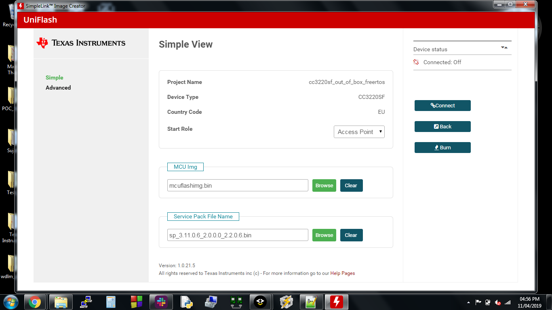Viewport: 552px width, 310px height.
Task: Switch to the Advanced view
Action: point(58,88)
